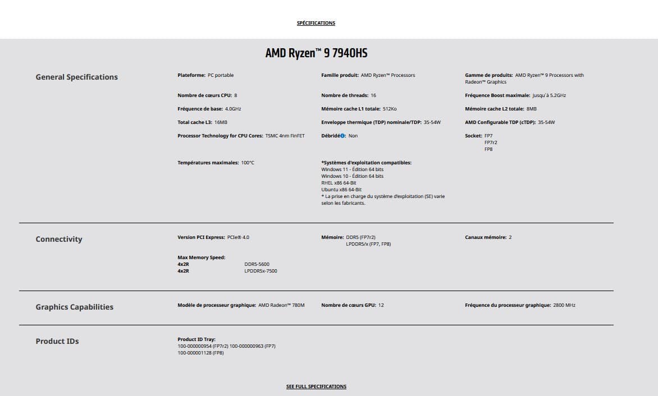Click product ID 100-000001128 (FP8)
Screen dimensions: 658x396
point(200,353)
